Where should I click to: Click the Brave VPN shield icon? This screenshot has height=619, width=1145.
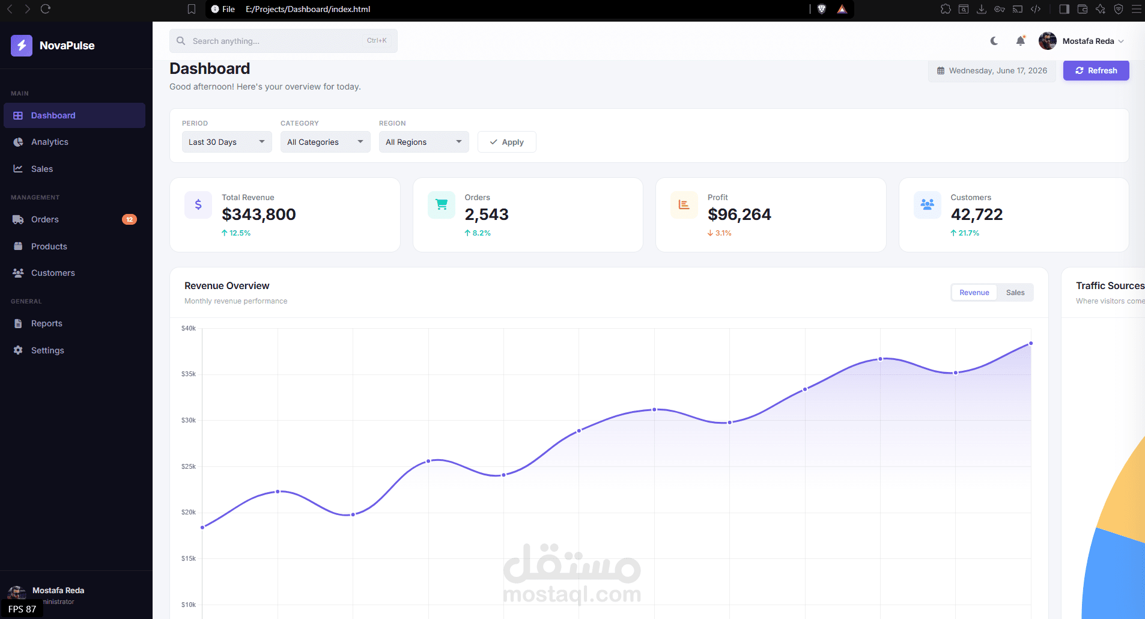click(x=1119, y=9)
